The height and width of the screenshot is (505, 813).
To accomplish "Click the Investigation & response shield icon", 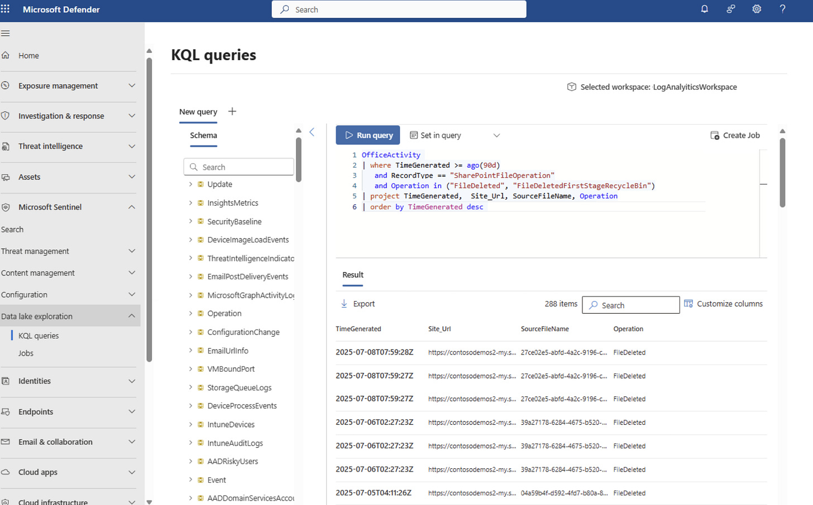I will [6, 116].
